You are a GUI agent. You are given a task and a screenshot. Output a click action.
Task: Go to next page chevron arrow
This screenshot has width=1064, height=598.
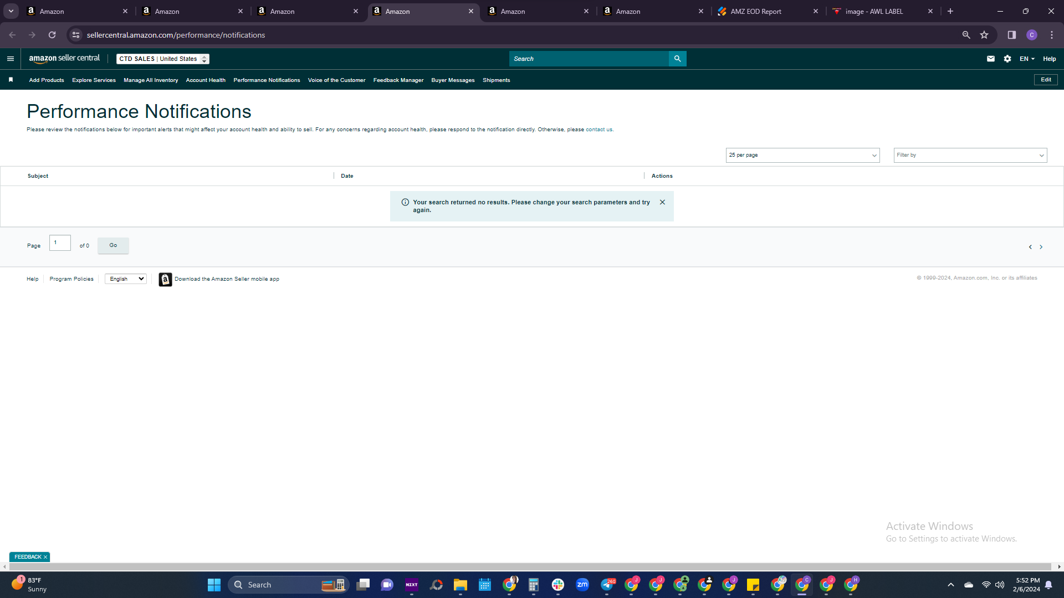click(1041, 247)
